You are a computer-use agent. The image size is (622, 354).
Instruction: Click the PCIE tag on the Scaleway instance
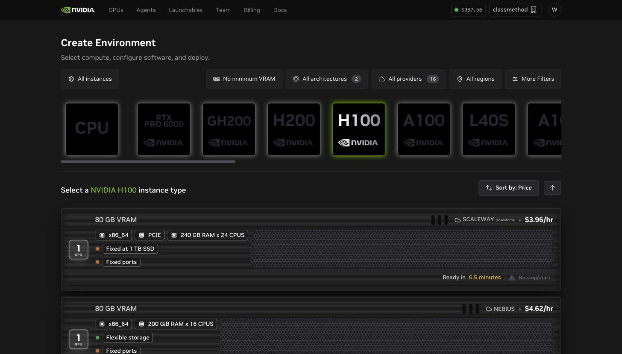[150, 235]
